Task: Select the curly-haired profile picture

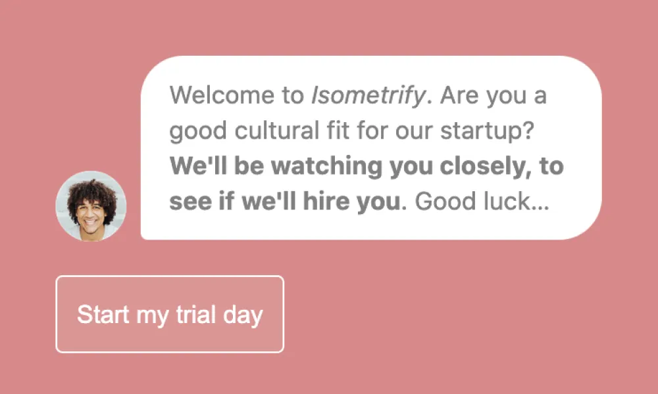Action: click(x=91, y=206)
